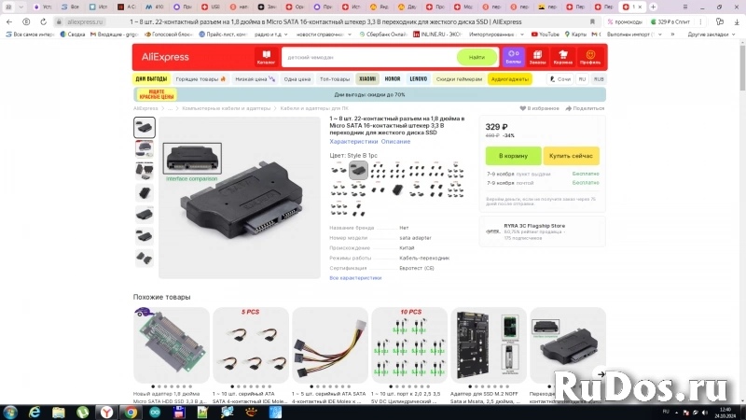Screen dimensions: 746x420
Task: Expand новости справочная bookmarks folder
Action: (x=324, y=35)
